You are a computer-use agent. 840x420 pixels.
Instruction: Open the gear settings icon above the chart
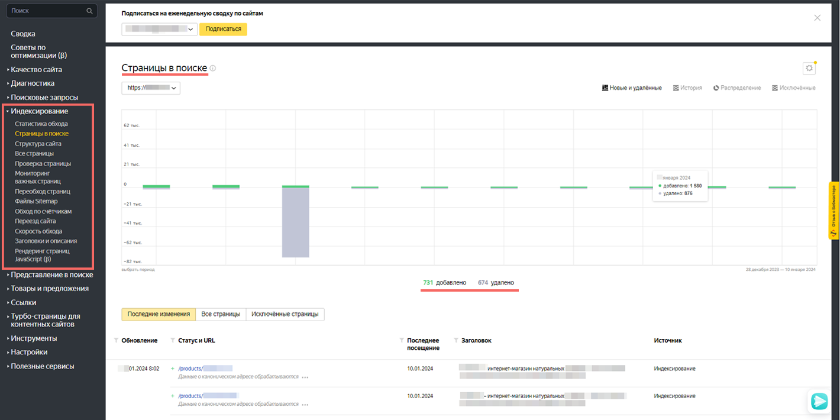809,69
